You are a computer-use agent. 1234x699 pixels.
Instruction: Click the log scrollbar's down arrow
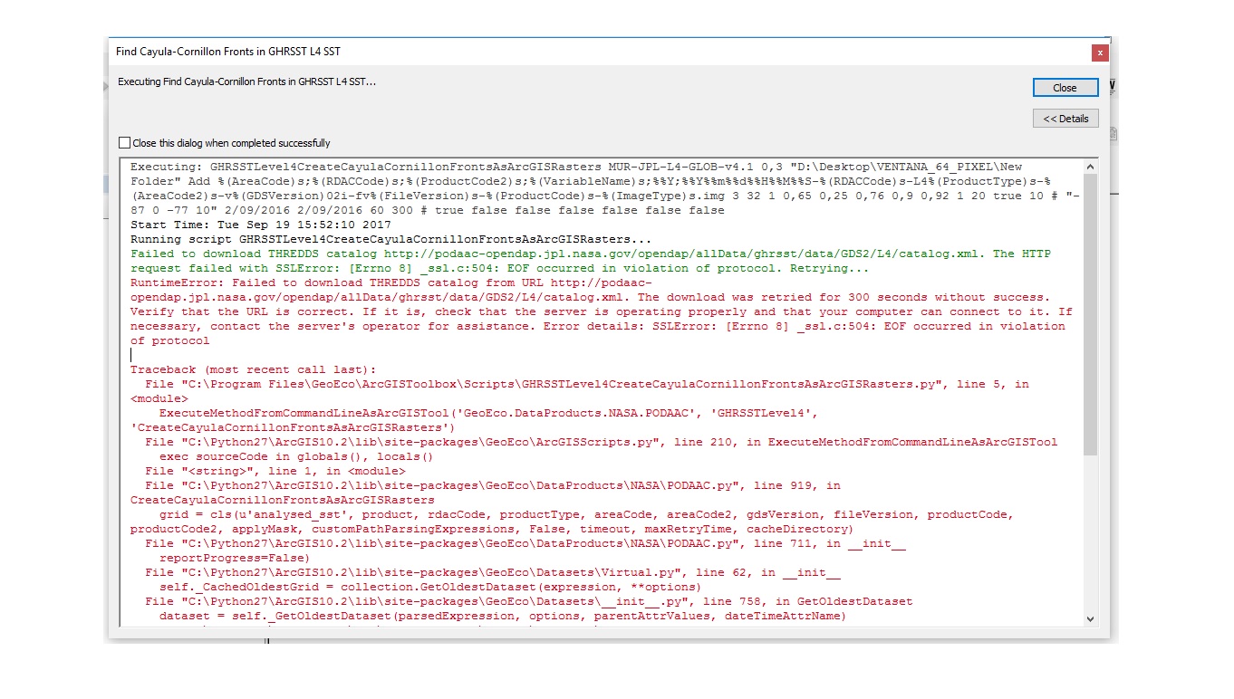[x=1090, y=618]
